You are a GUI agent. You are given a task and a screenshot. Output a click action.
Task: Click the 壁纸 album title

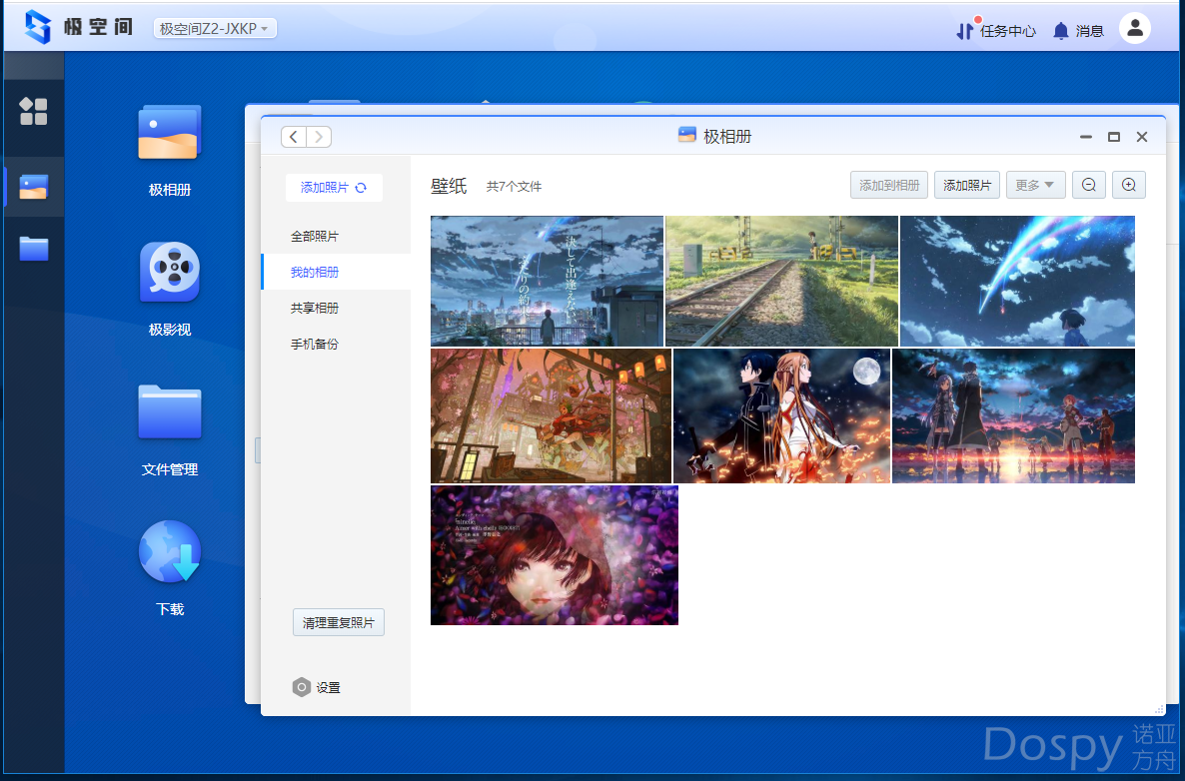449,186
